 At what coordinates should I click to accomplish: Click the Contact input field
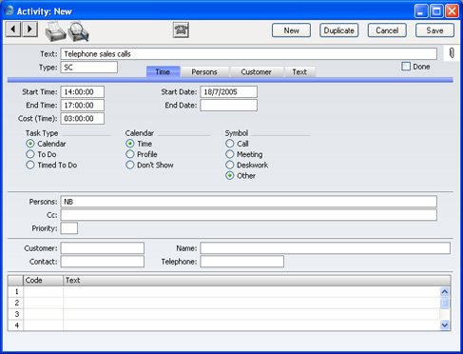pos(103,262)
